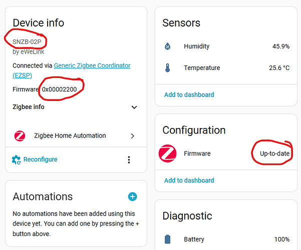301x250 pixels.
Task: Click the humidity water drop icon
Action: point(168,46)
